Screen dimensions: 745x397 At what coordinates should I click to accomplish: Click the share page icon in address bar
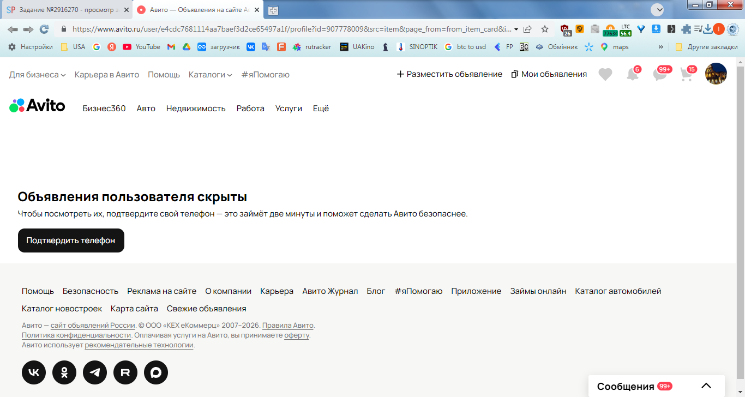pyautogui.click(x=527, y=29)
